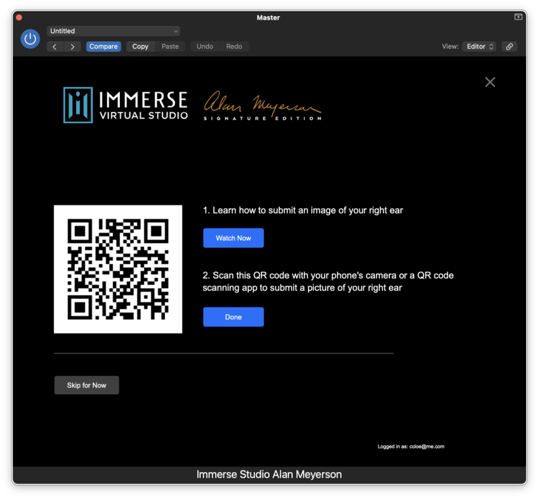
Task: Click the Undo button
Action: (205, 46)
